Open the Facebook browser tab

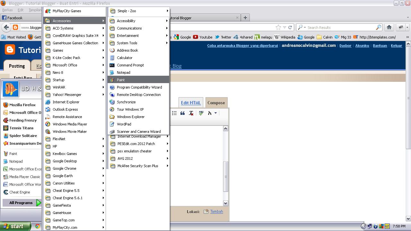pyautogui.click(x=22, y=18)
